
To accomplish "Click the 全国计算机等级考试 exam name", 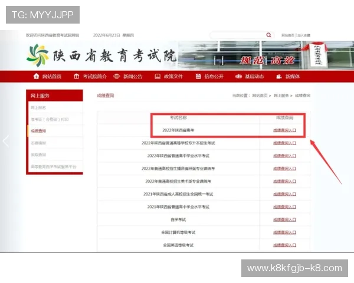I will tap(178, 232).
